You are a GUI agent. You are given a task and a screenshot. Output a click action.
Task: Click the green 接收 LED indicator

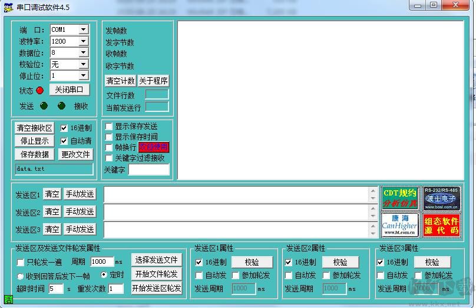point(61,106)
